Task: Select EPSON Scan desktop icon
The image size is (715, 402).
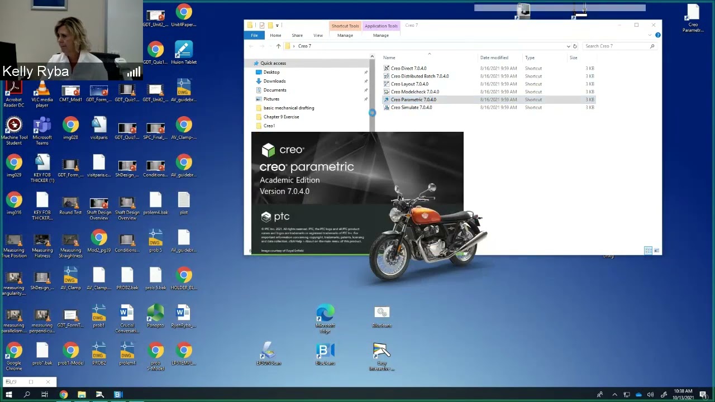Action: pyautogui.click(x=269, y=354)
